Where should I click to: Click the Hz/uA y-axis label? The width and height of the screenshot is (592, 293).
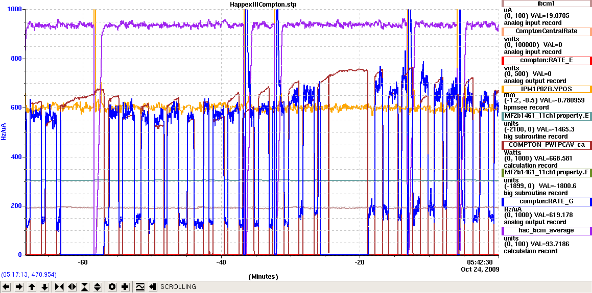point(4,132)
